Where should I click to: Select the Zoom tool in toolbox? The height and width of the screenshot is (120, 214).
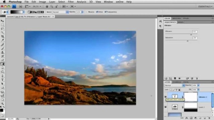point(2,104)
